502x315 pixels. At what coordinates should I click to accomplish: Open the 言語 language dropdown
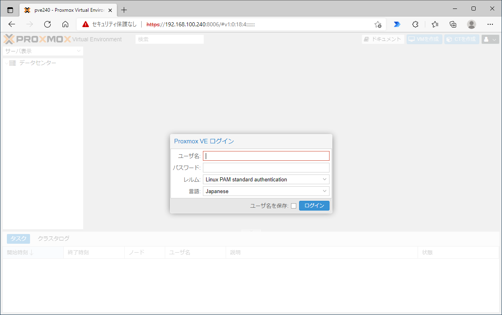pyautogui.click(x=325, y=191)
